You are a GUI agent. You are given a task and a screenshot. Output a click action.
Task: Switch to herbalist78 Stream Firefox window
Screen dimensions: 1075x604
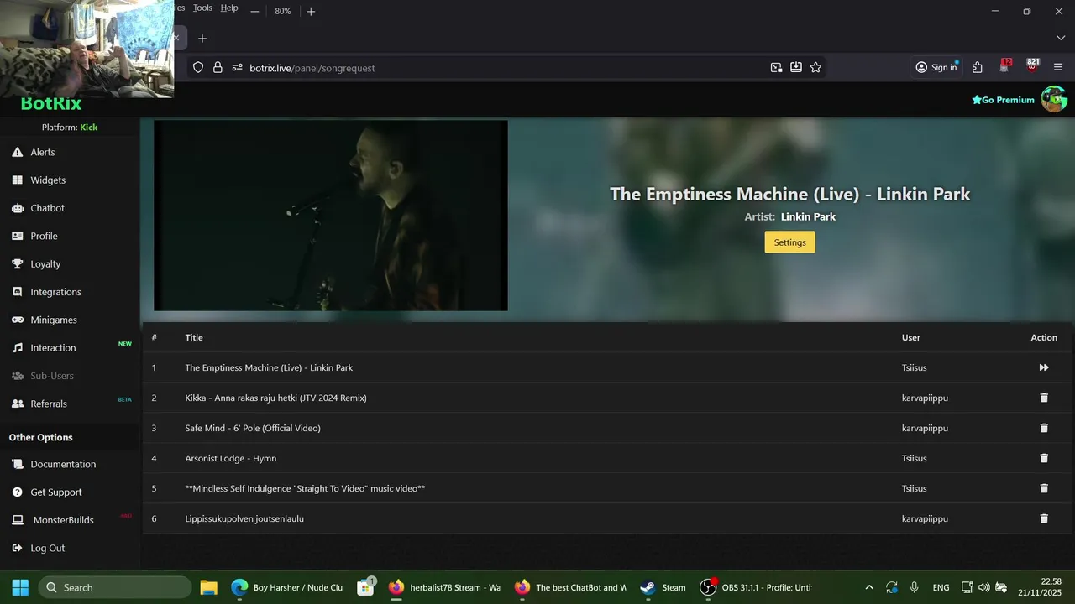pyautogui.click(x=444, y=587)
